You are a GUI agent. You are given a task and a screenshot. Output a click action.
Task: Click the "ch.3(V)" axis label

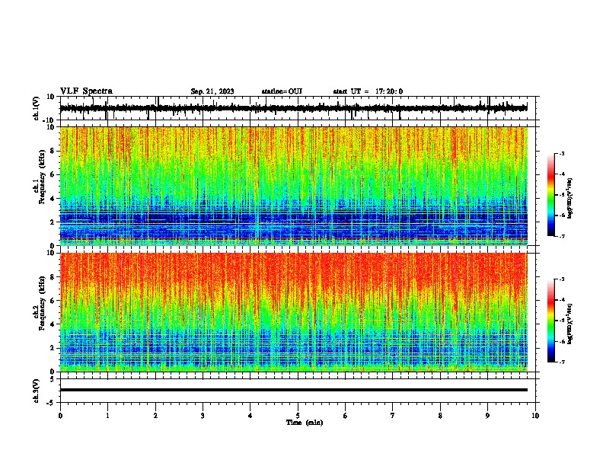tap(37, 391)
